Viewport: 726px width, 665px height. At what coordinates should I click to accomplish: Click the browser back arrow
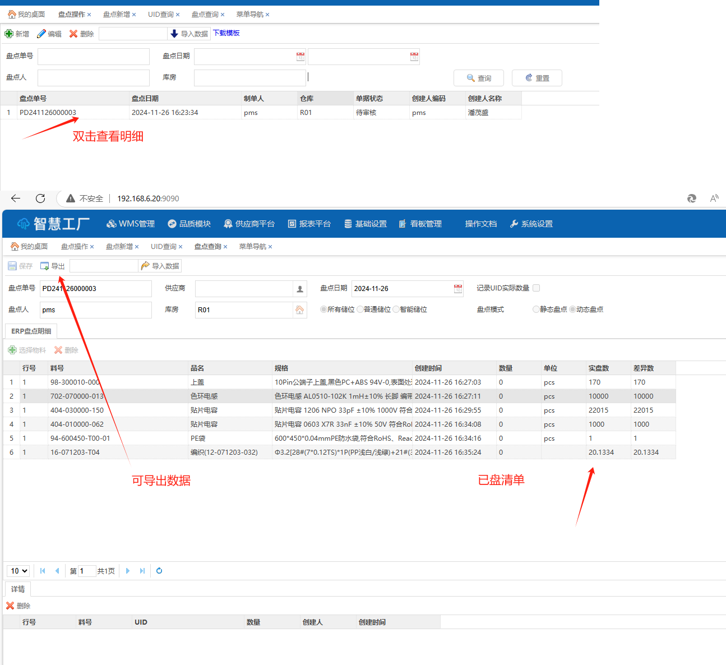tap(16, 198)
